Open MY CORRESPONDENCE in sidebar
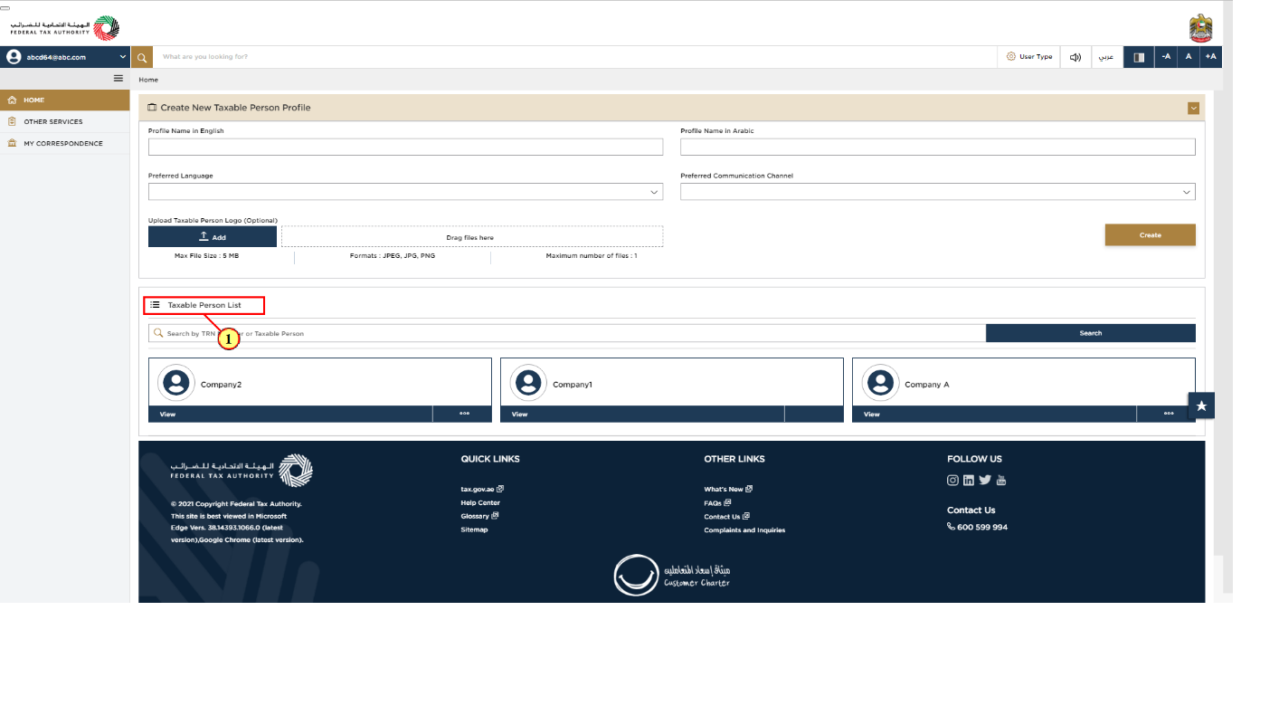The width and height of the screenshot is (1279, 725). pos(65,143)
